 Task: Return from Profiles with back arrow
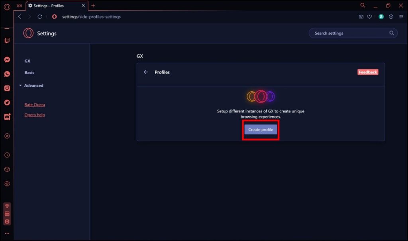[x=146, y=72]
